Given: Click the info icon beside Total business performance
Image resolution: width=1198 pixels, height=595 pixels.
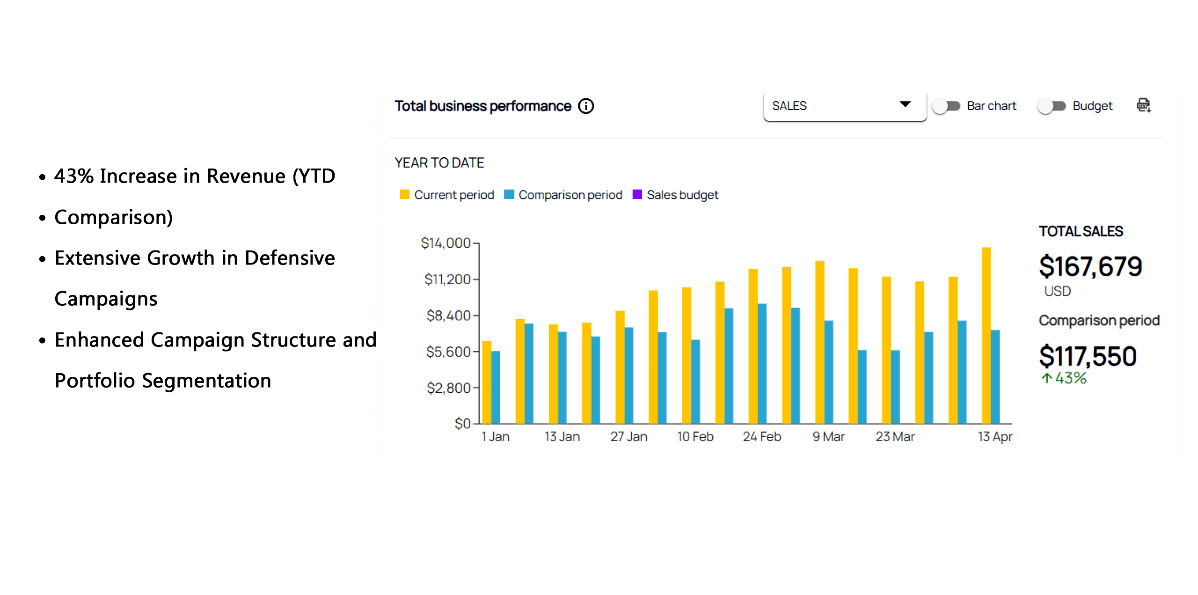Looking at the screenshot, I should click(x=585, y=106).
